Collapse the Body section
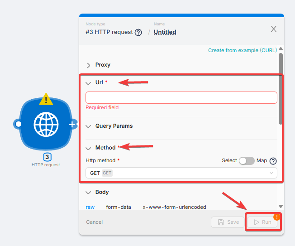 (89, 192)
